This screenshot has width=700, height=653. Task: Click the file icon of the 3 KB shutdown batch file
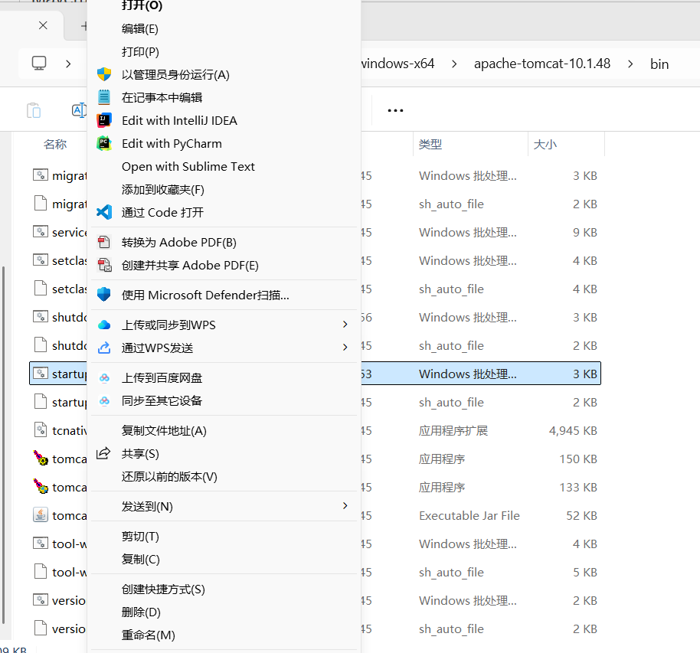tap(40, 316)
